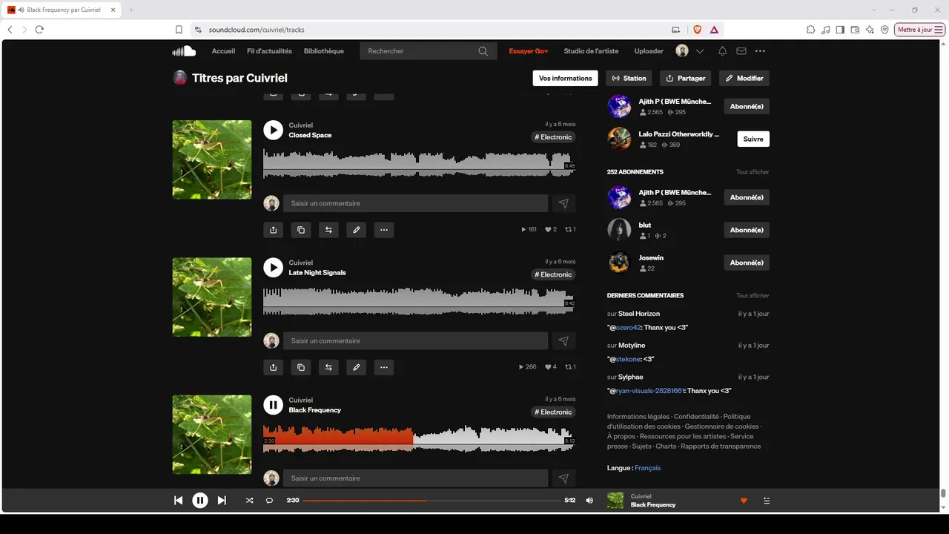
Task: Pause Black Frequency in the track list
Action: click(x=274, y=405)
